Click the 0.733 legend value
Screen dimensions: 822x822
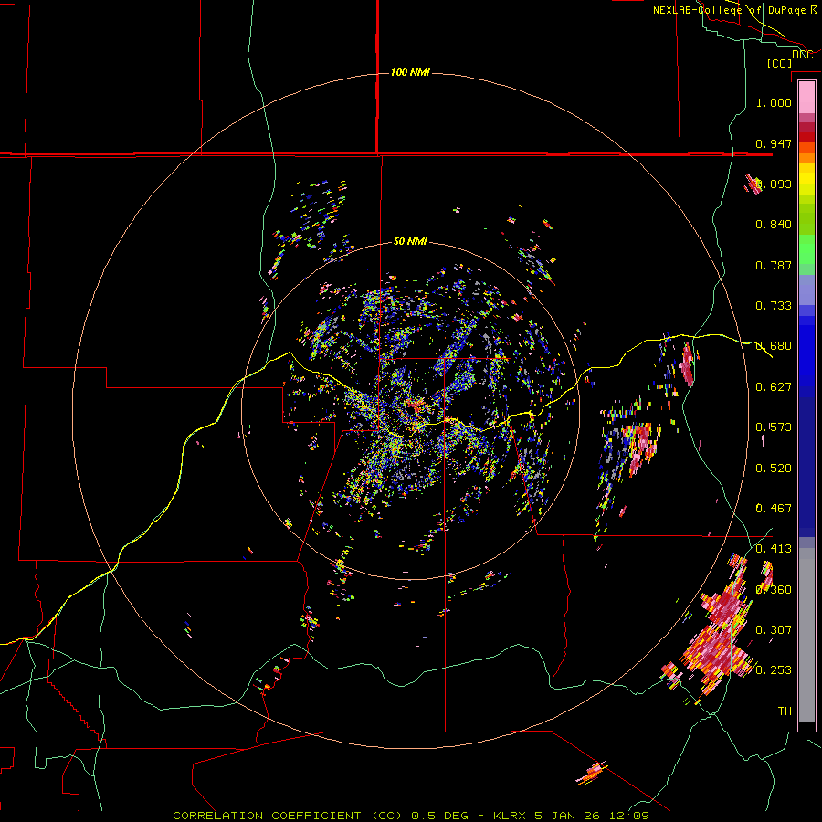(x=774, y=306)
